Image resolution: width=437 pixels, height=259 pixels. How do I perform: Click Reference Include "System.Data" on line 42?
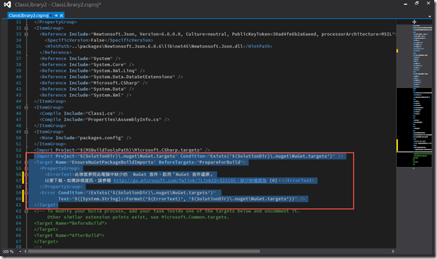coord(86,89)
